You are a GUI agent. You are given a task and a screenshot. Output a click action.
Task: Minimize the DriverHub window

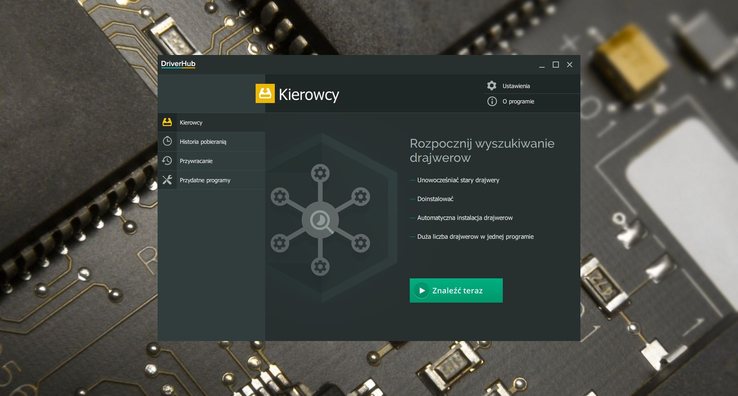542,65
